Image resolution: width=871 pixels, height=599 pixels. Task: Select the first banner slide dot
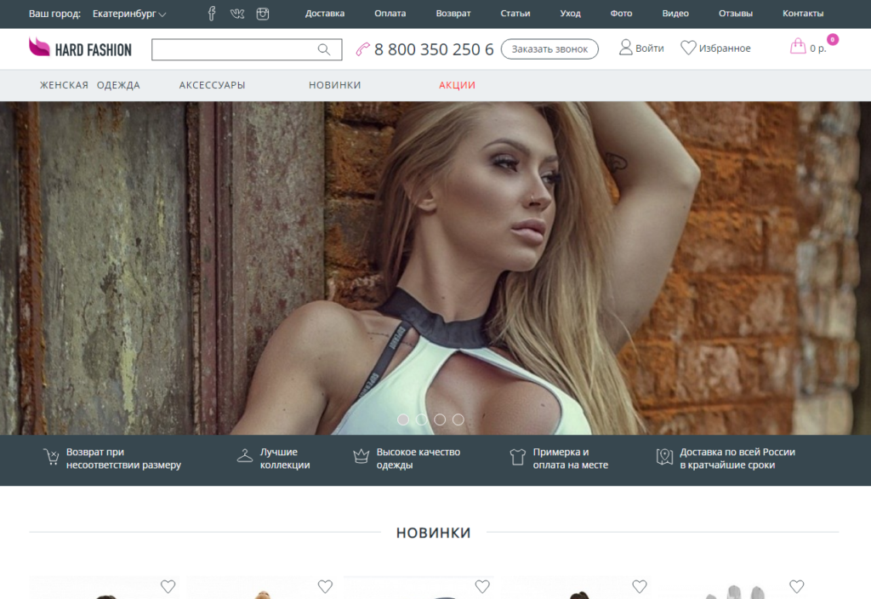point(403,419)
